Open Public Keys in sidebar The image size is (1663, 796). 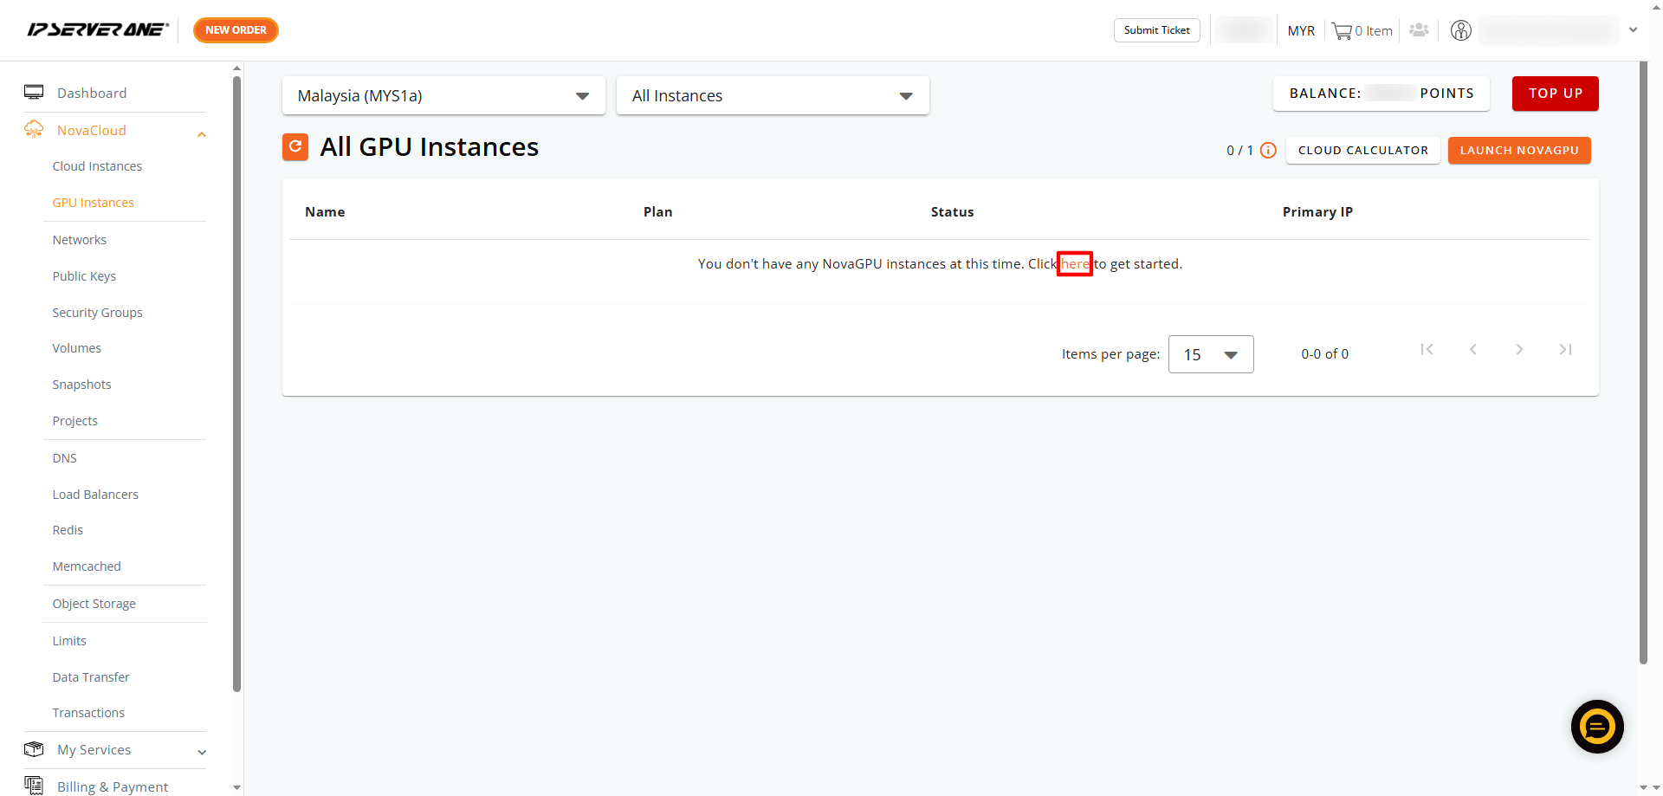click(84, 276)
